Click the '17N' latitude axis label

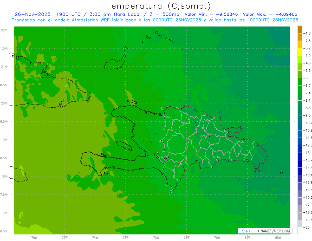point(4,213)
